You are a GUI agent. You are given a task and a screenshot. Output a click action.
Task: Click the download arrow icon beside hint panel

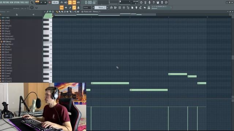149,8
